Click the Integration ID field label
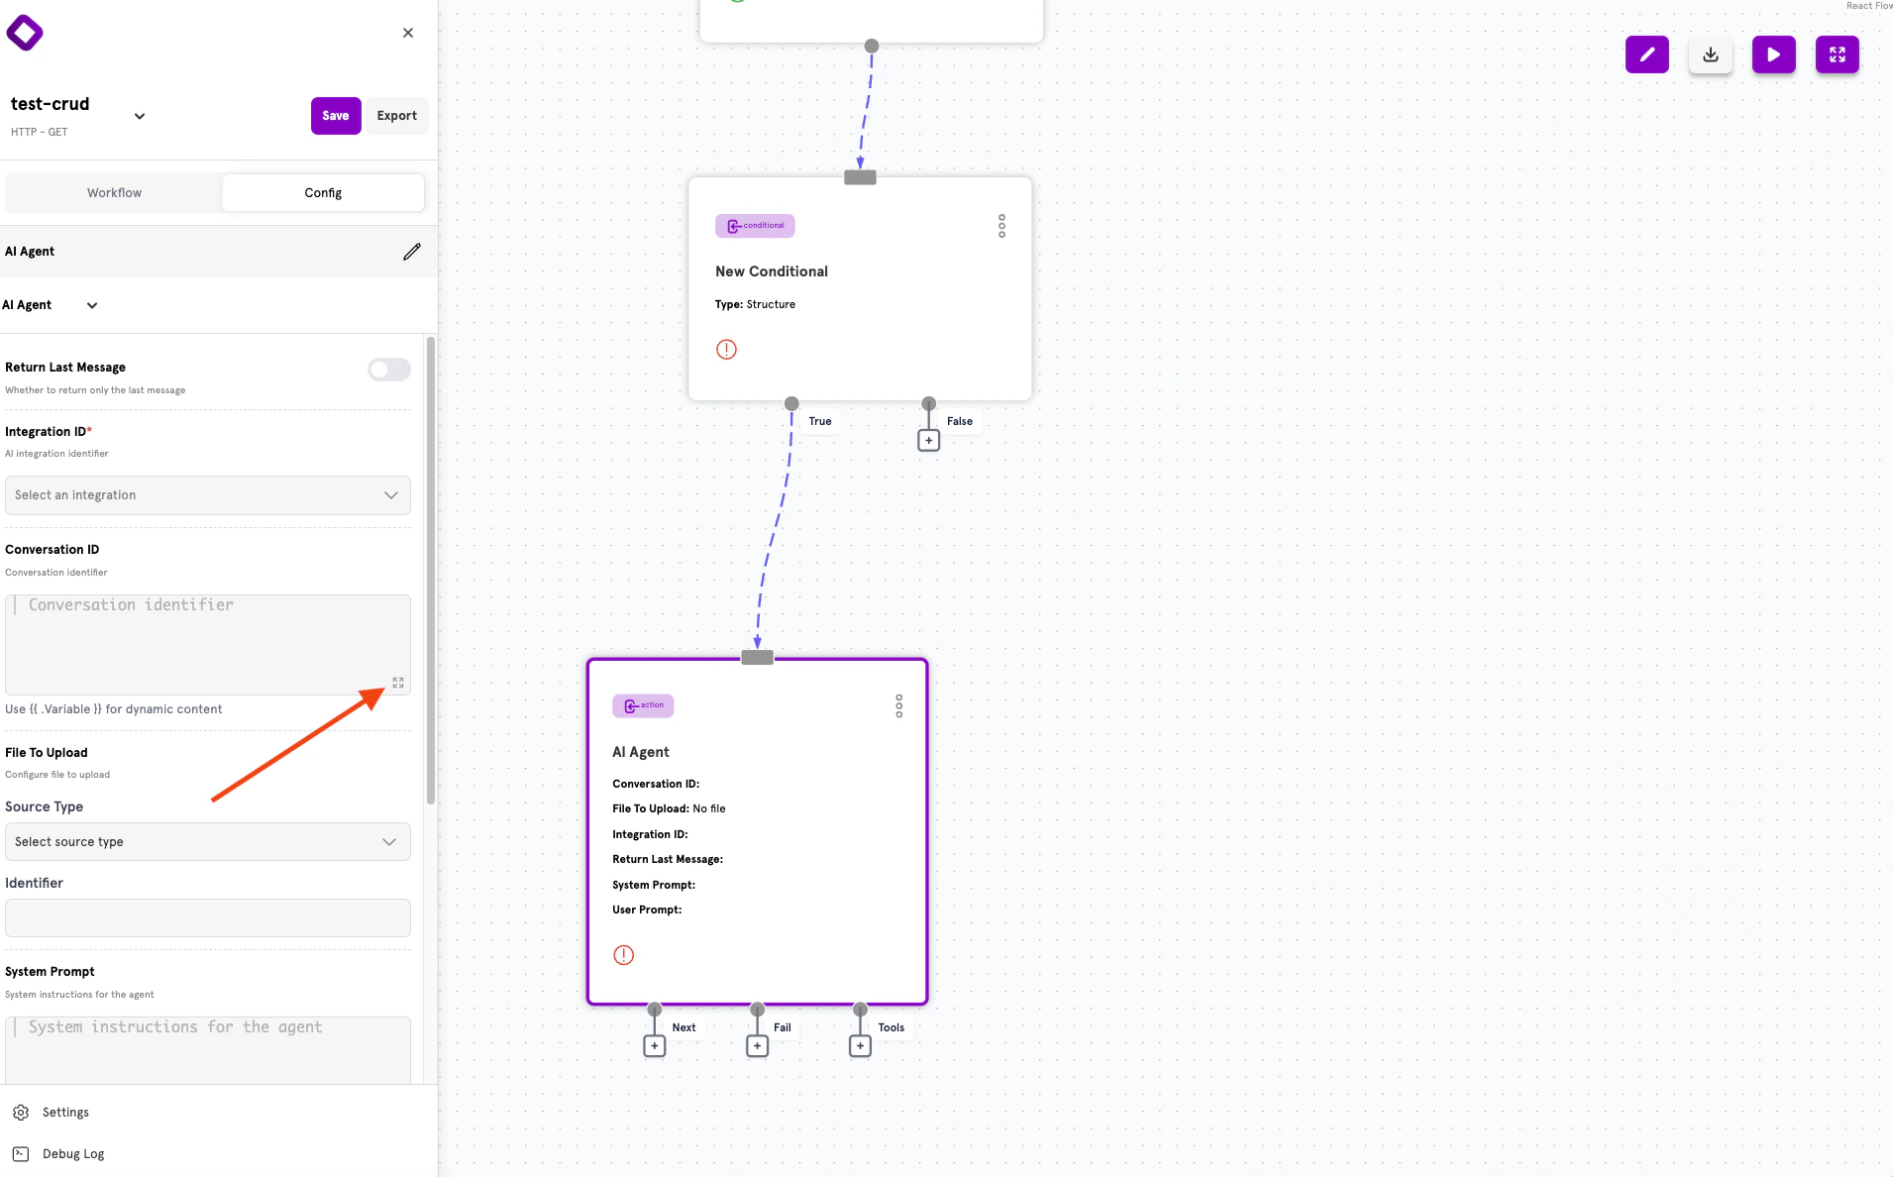This screenshot has height=1177, width=1893. [x=49, y=432]
